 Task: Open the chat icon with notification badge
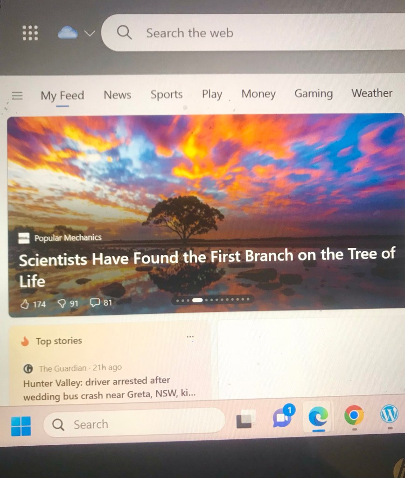tap(283, 416)
